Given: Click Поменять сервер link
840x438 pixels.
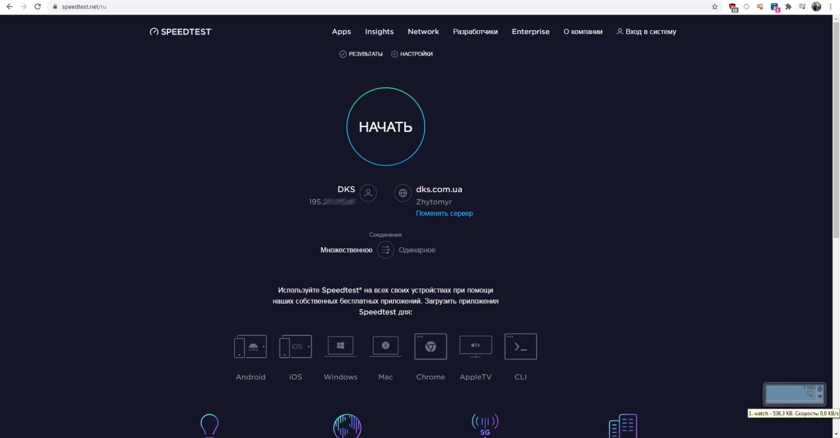Looking at the screenshot, I should tap(444, 213).
